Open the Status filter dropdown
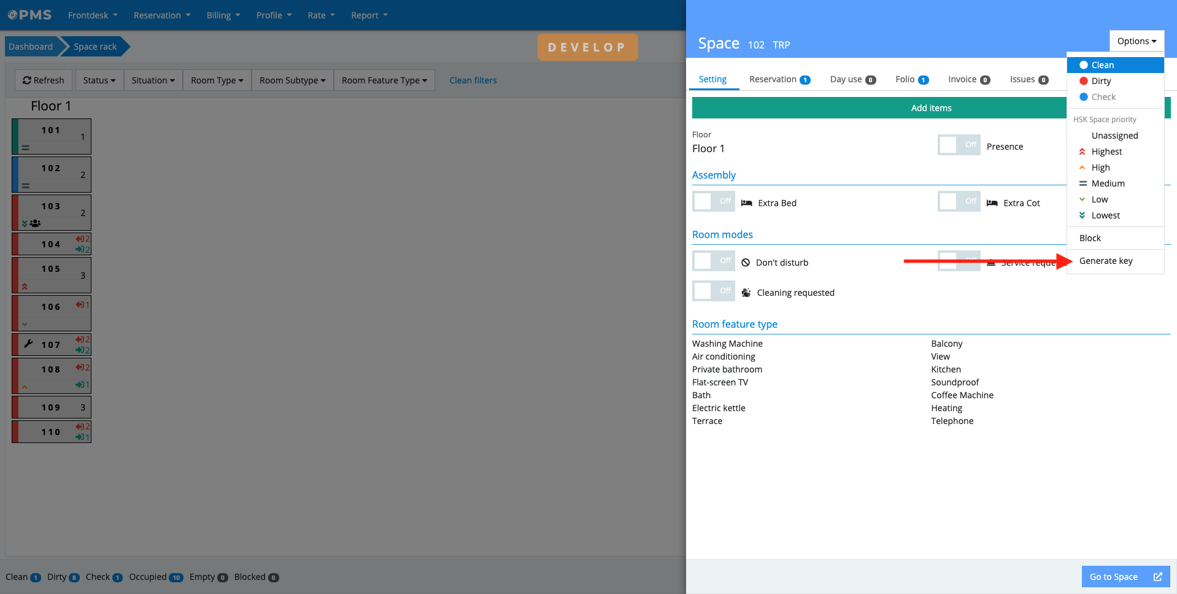The height and width of the screenshot is (594, 1177). (99, 80)
